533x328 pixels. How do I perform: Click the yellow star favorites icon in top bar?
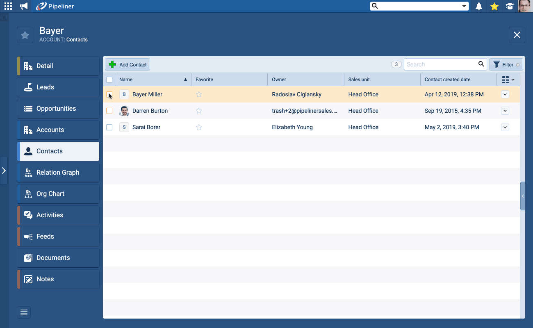tap(494, 6)
